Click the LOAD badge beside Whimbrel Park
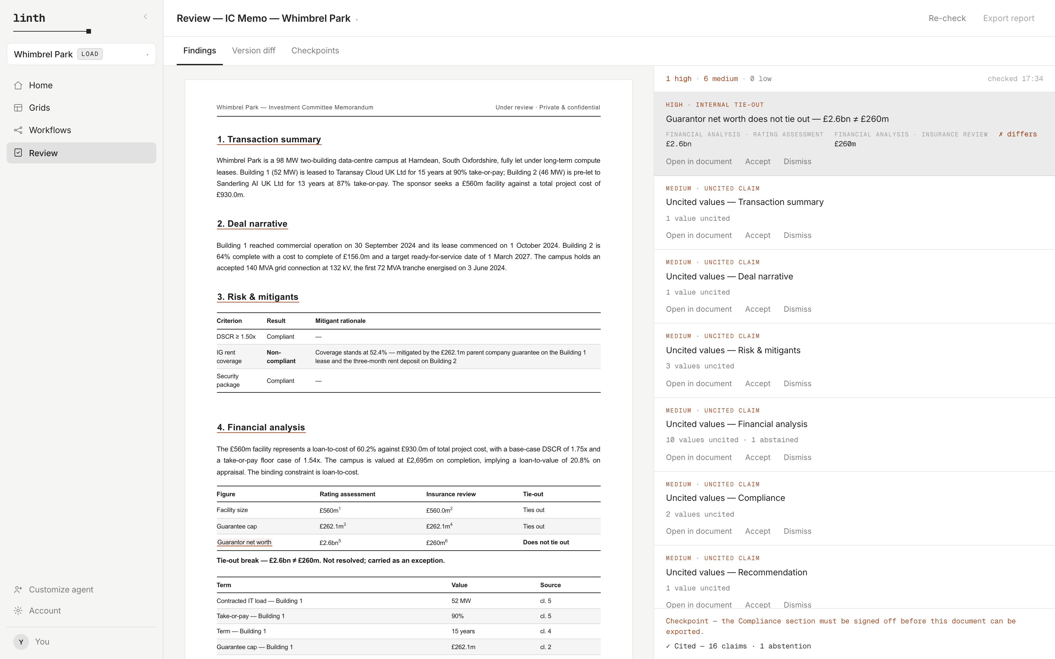Viewport: 1055px width, 659px height. [x=90, y=54]
